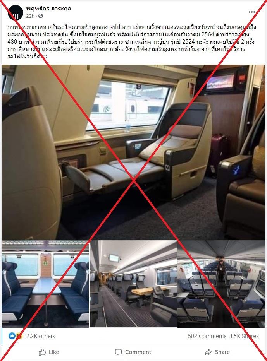View the 3.5K Shares list
Image resolution: width=267 pixels, height=361 pixels.
[x=244, y=336]
